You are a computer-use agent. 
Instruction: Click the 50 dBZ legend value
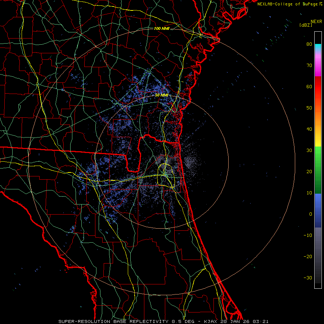[309, 108]
